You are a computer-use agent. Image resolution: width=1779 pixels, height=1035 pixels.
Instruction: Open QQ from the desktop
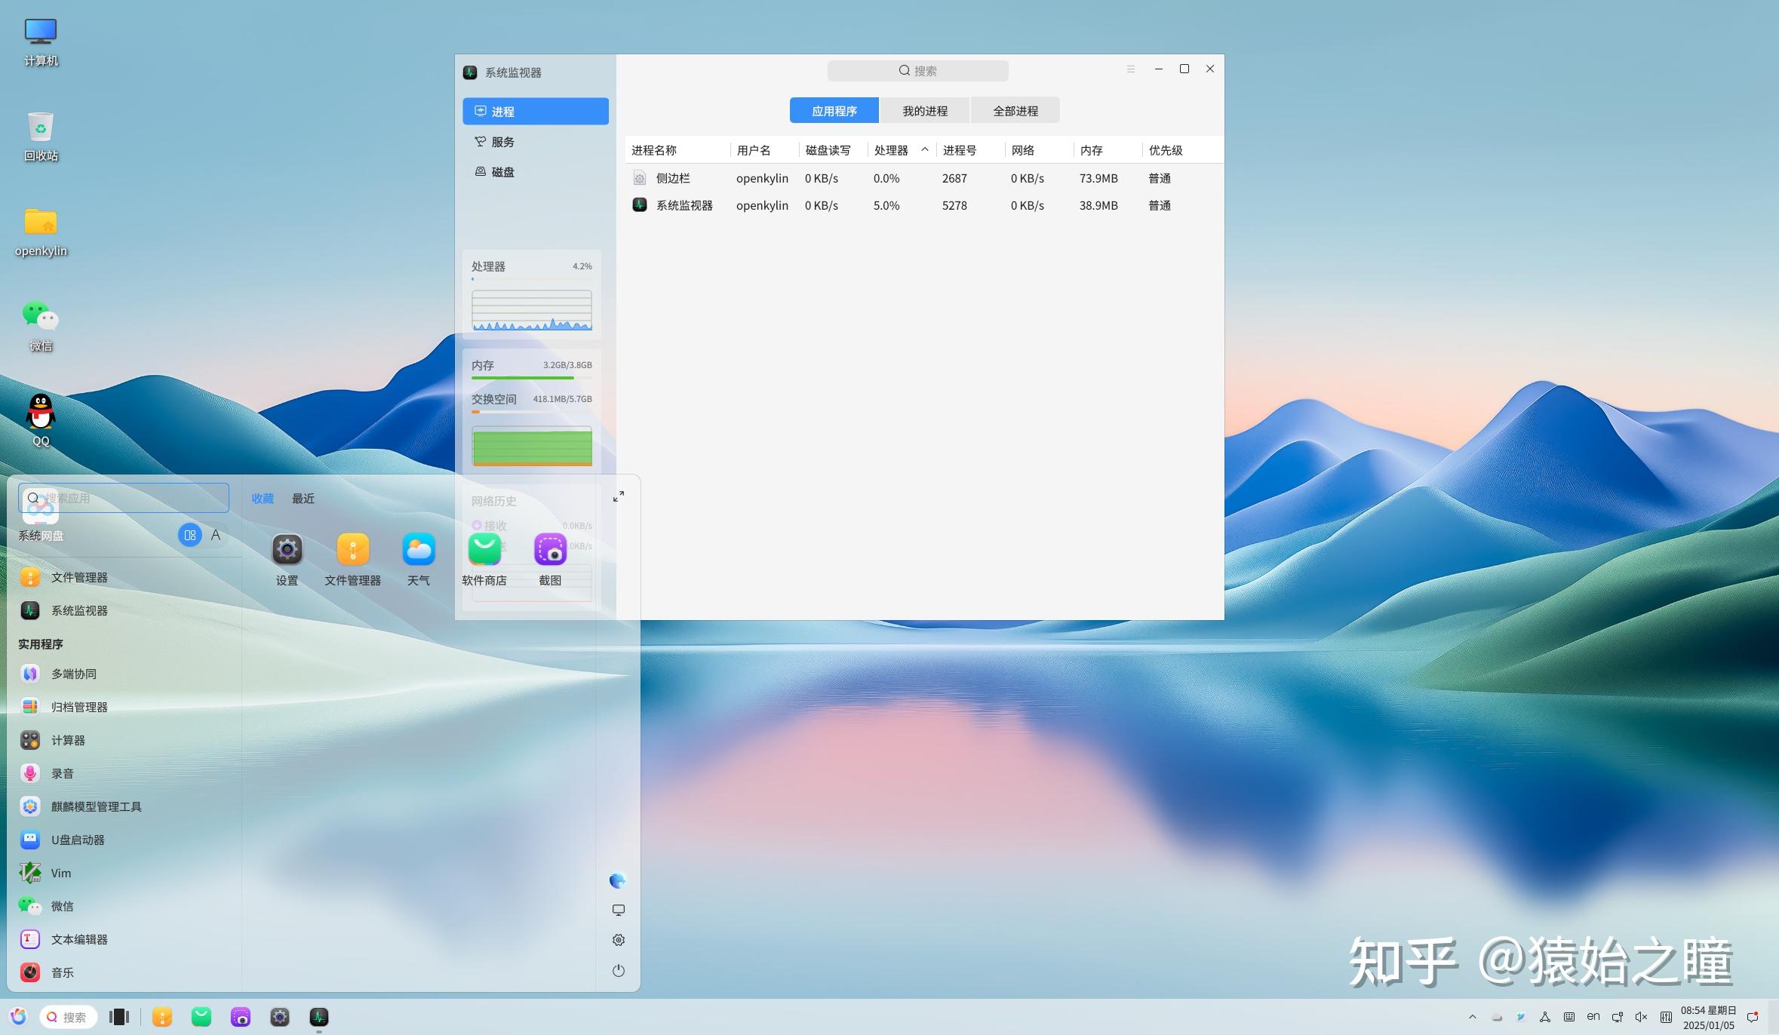[x=40, y=411]
